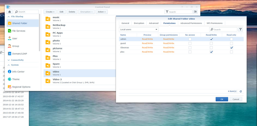The height and width of the screenshot is (126, 257).
Task: Open Shared Folder sidebar icon
Action: tap(9, 23)
